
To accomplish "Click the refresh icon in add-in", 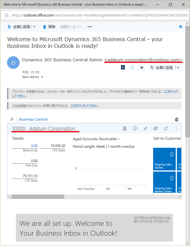I will 166,128.
